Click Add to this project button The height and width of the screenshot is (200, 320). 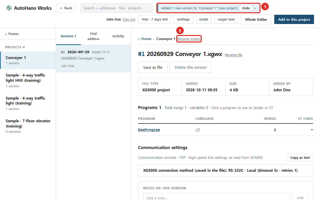[x=294, y=19]
